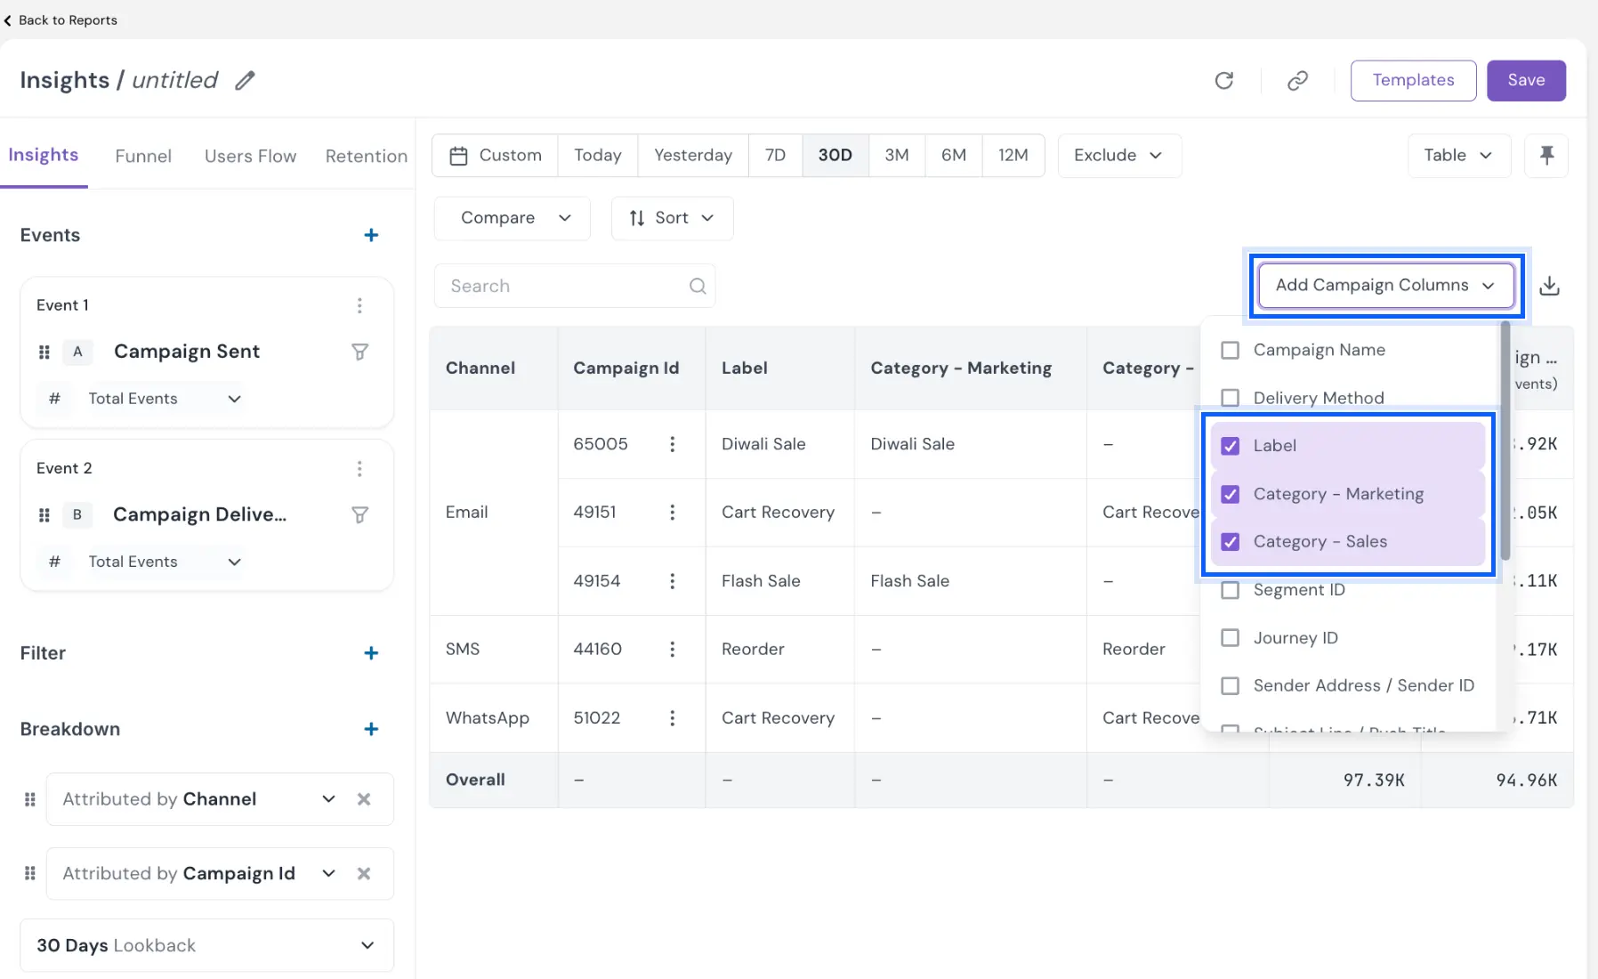Open the Sort dropdown
This screenshot has height=979, width=1598.
(672, 218)
